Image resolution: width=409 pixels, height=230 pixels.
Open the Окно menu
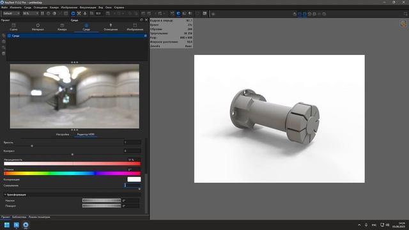(x=109, y=8)
